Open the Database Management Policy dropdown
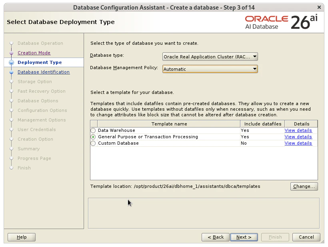Viewport: 328px width, 247px height. (210, 69)
